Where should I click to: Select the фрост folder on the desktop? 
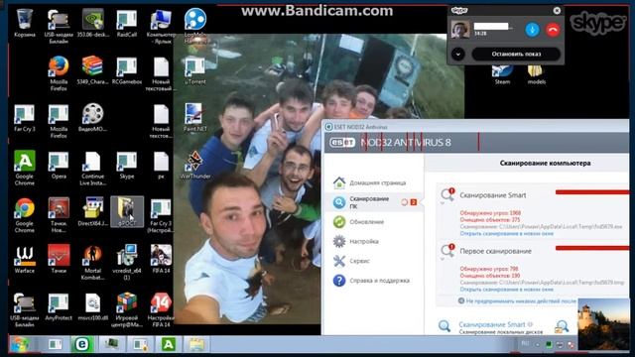point(127,211)
